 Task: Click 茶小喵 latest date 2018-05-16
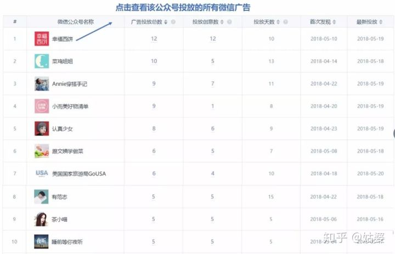pos(370,219)
